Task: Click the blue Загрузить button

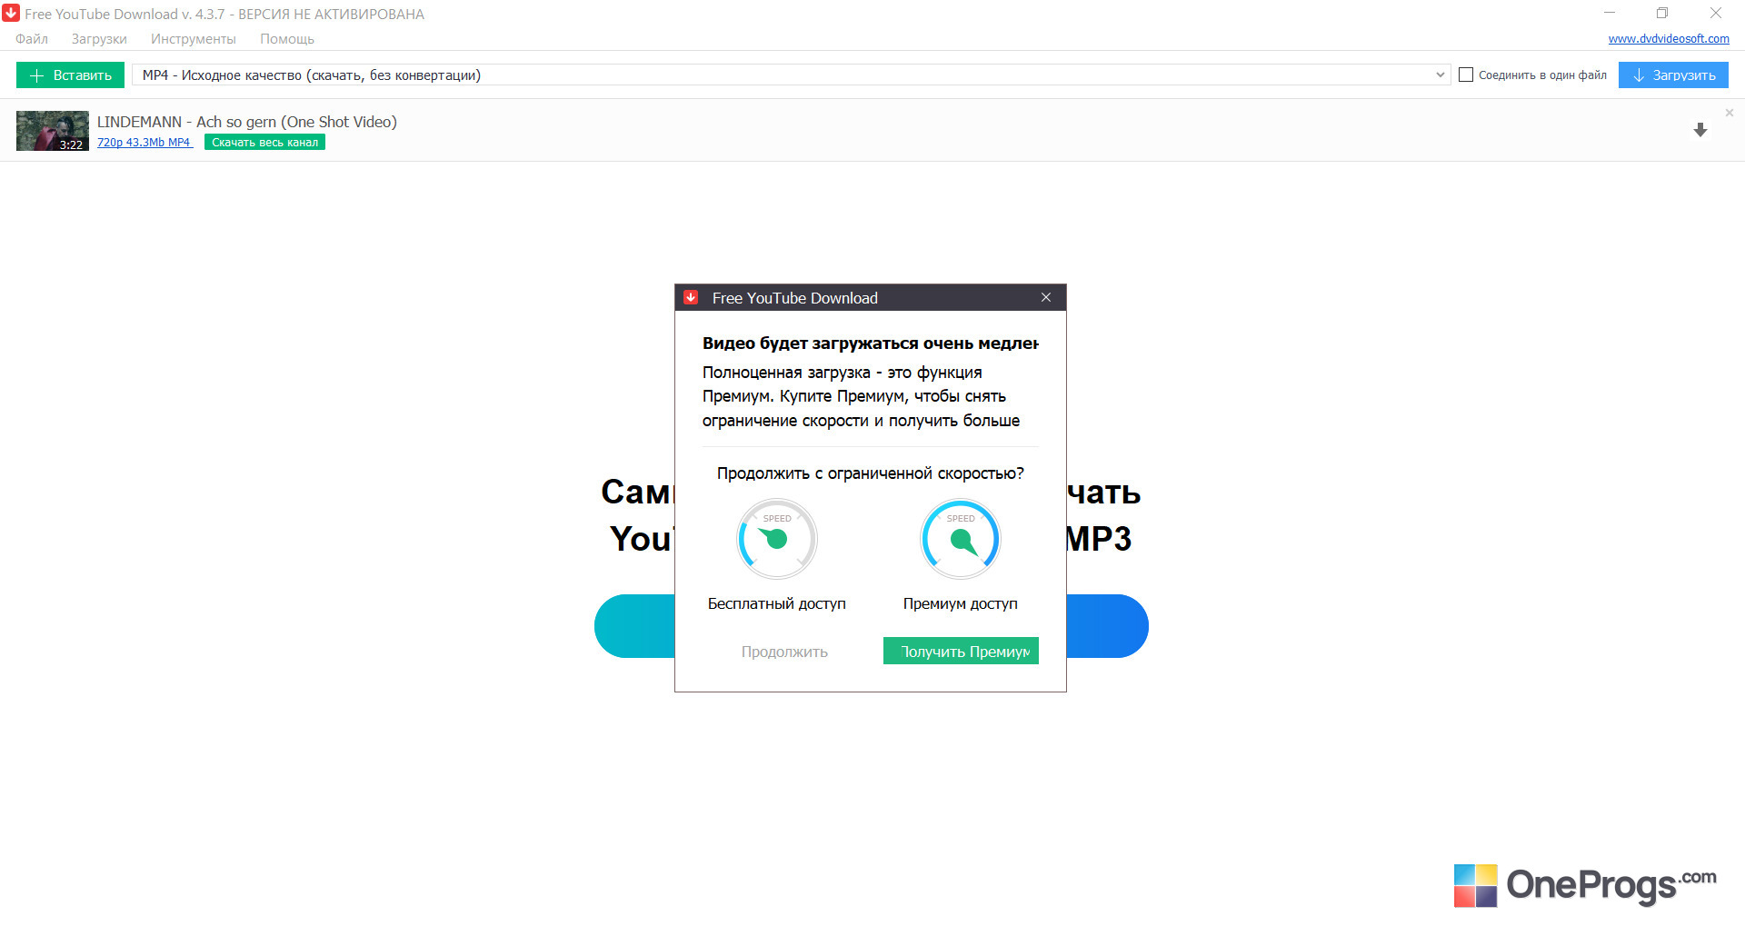Action: click(1673, 75)
